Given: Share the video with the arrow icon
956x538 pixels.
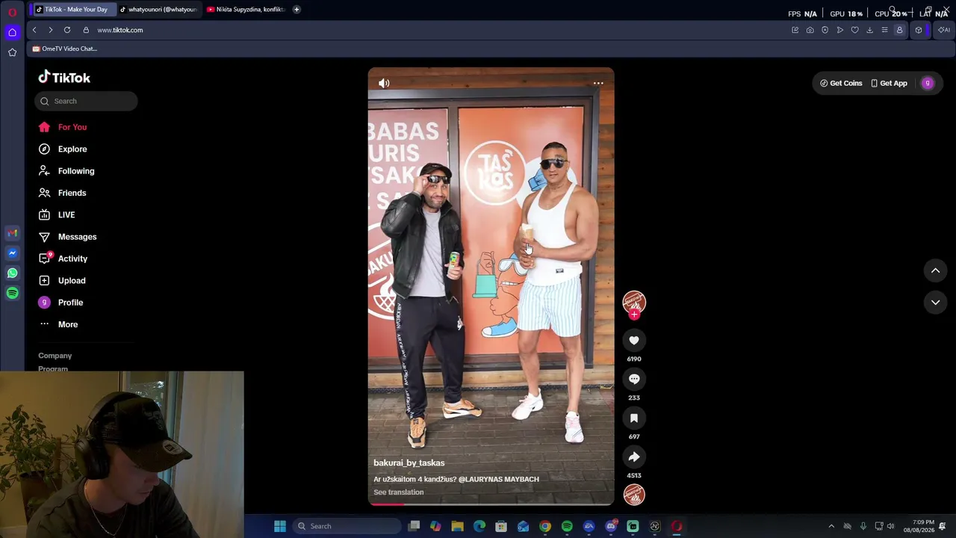Looking at the screenshot, I should pos(634,457).
